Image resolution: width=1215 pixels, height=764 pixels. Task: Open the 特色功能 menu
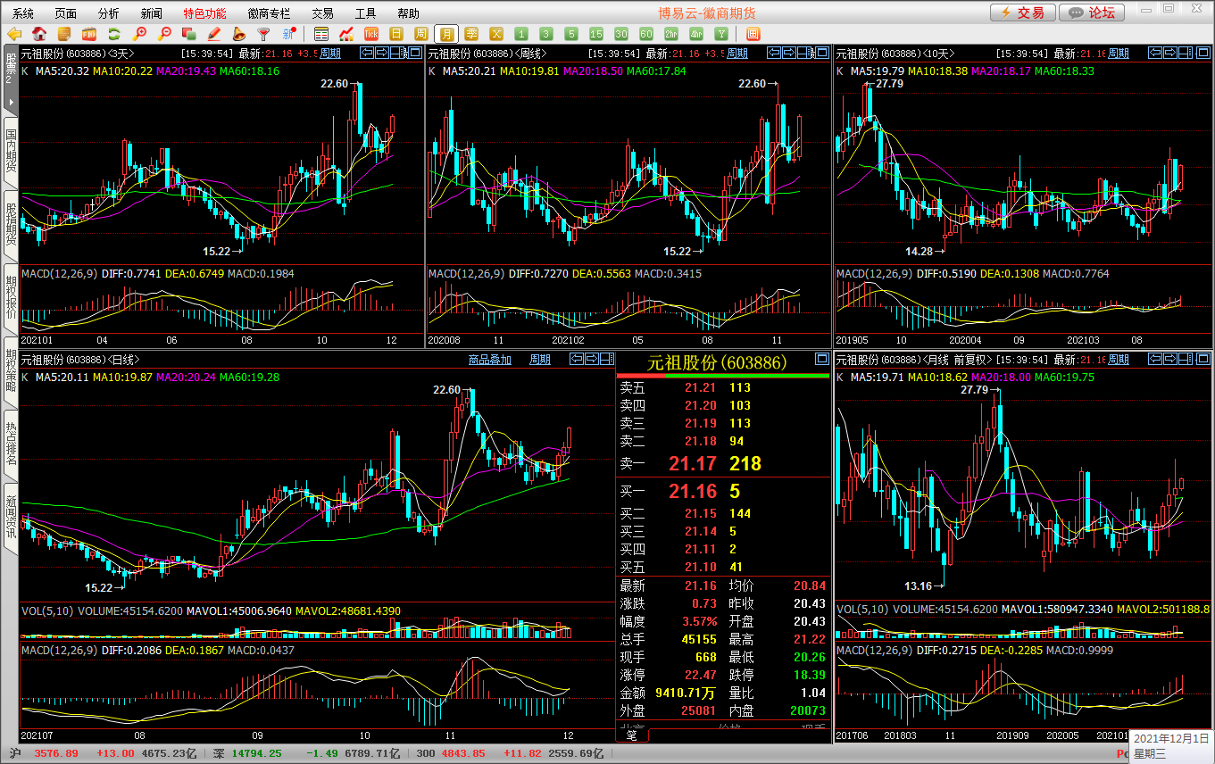pos(204,13)
